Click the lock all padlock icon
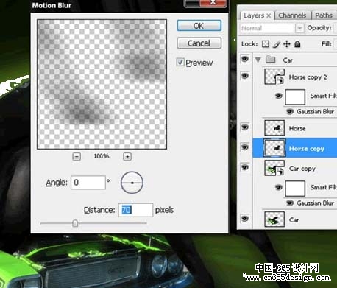The height and width of the screenshot is (288, 337). (x=297, y=44)
